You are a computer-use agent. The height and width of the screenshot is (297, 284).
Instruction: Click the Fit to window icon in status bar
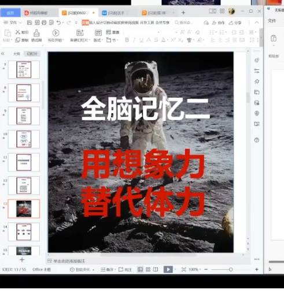click(184, 269)
